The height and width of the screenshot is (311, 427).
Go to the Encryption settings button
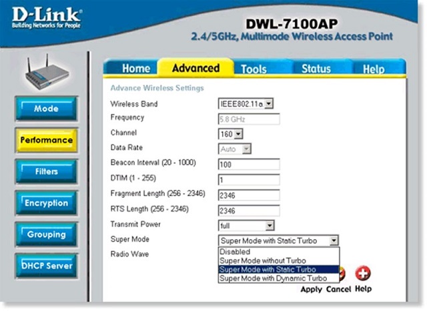point(46,202)
